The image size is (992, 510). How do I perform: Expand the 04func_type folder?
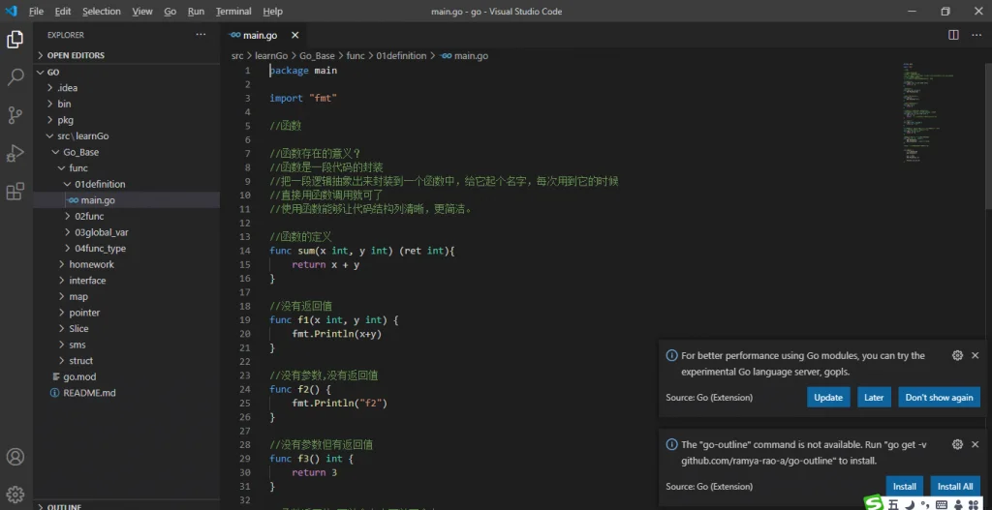[x=127, y=249]
